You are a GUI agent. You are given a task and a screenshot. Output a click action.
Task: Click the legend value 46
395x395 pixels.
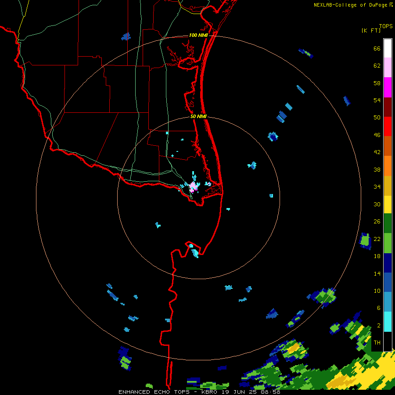tap(377, 135)
